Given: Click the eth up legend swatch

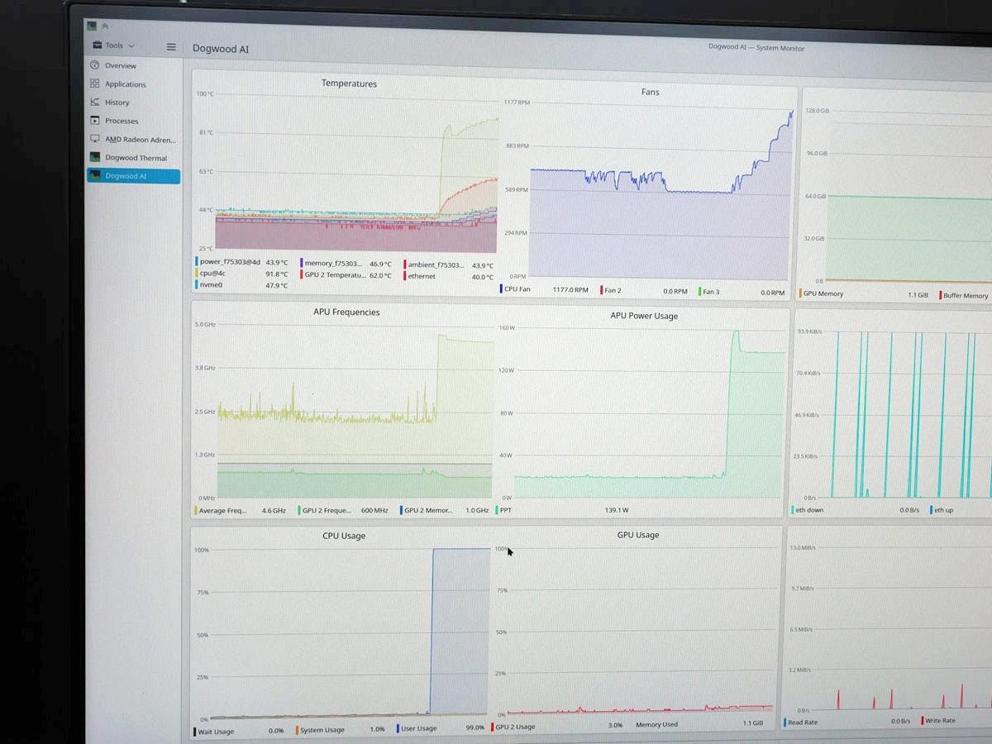Looking at the screenshot, I should [x=931, y=510].
